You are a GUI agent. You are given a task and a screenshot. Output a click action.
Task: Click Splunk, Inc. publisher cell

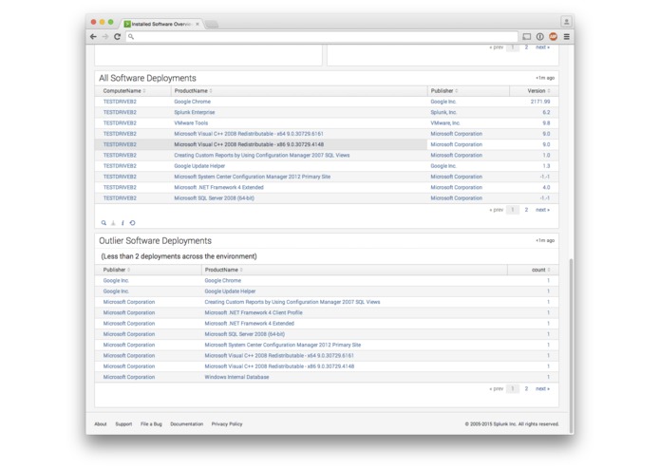(443, 112)
